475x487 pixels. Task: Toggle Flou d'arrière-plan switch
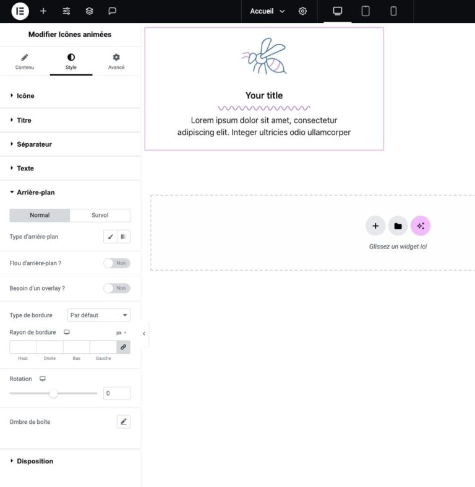pyautogui.click(x=116, y=263)
